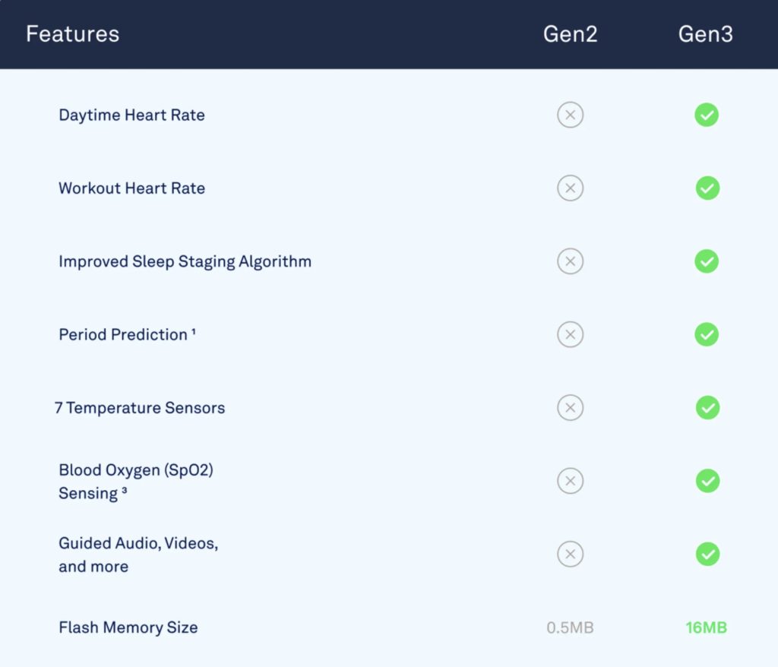Click the Gen3 green checkmark for Period Prediction

click(707, 334)
